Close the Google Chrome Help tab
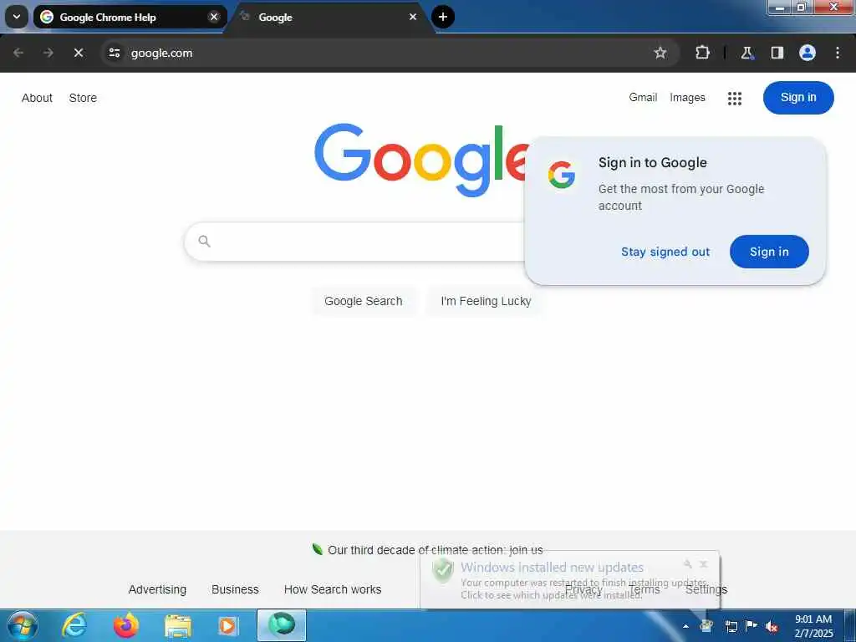The height and width of the screenshot is (642, 856). coord(214,17)
